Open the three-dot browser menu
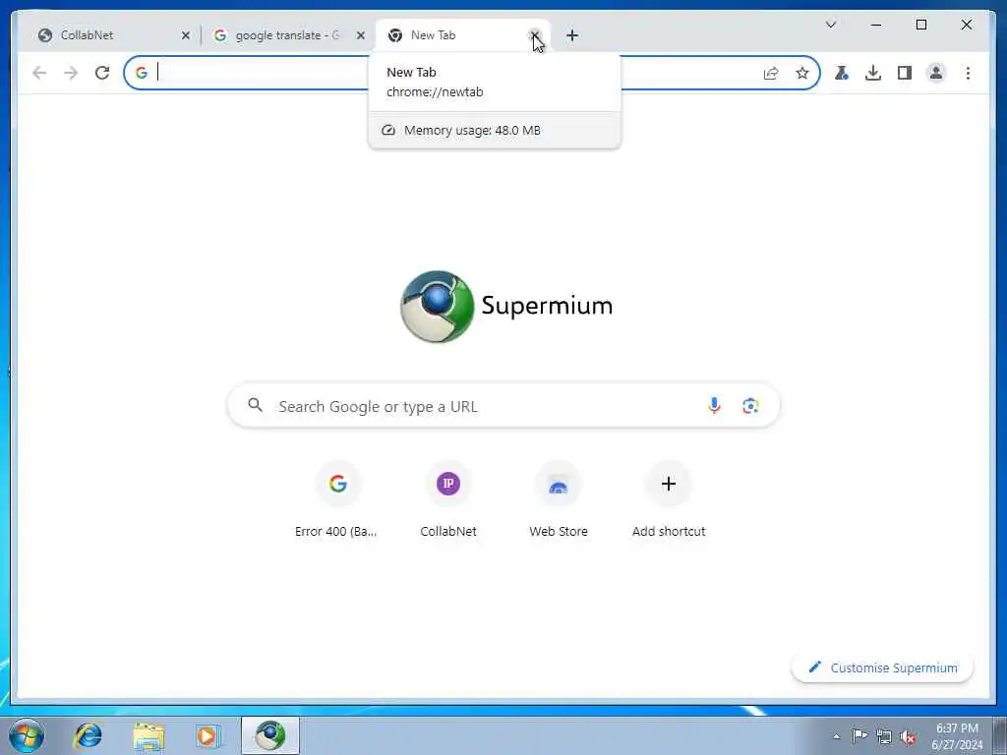 pos(968,73)
